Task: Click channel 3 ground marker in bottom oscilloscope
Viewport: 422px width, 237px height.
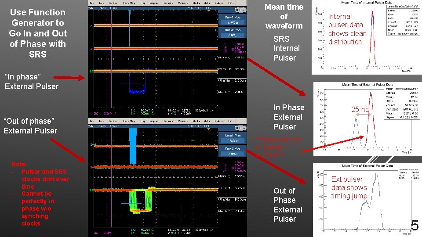Action: click(92, 167)
